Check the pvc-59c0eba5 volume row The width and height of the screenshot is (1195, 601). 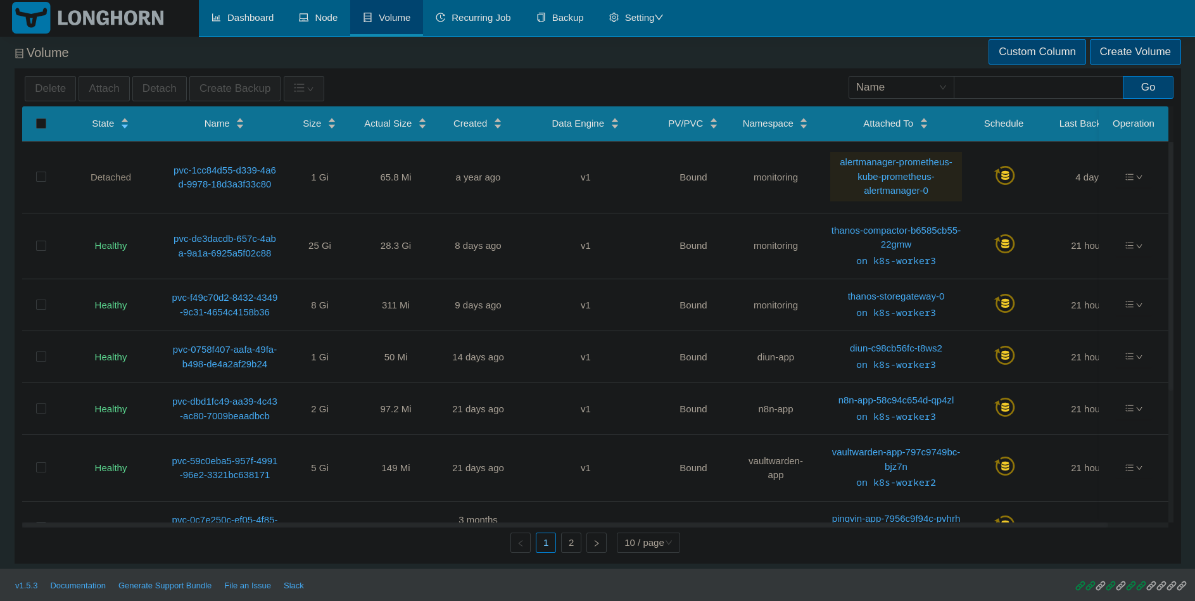[x=41, y=467]
